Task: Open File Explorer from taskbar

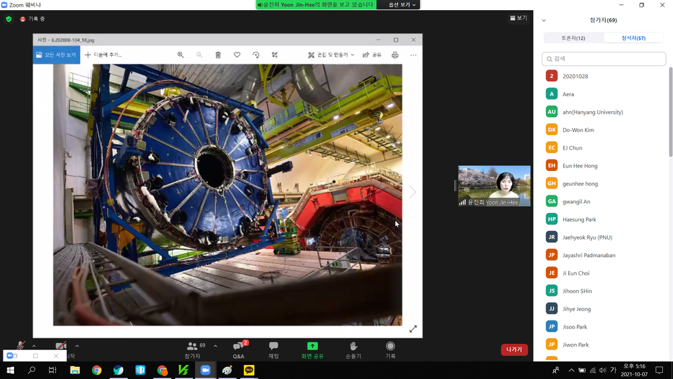Action: pos(75,370)
